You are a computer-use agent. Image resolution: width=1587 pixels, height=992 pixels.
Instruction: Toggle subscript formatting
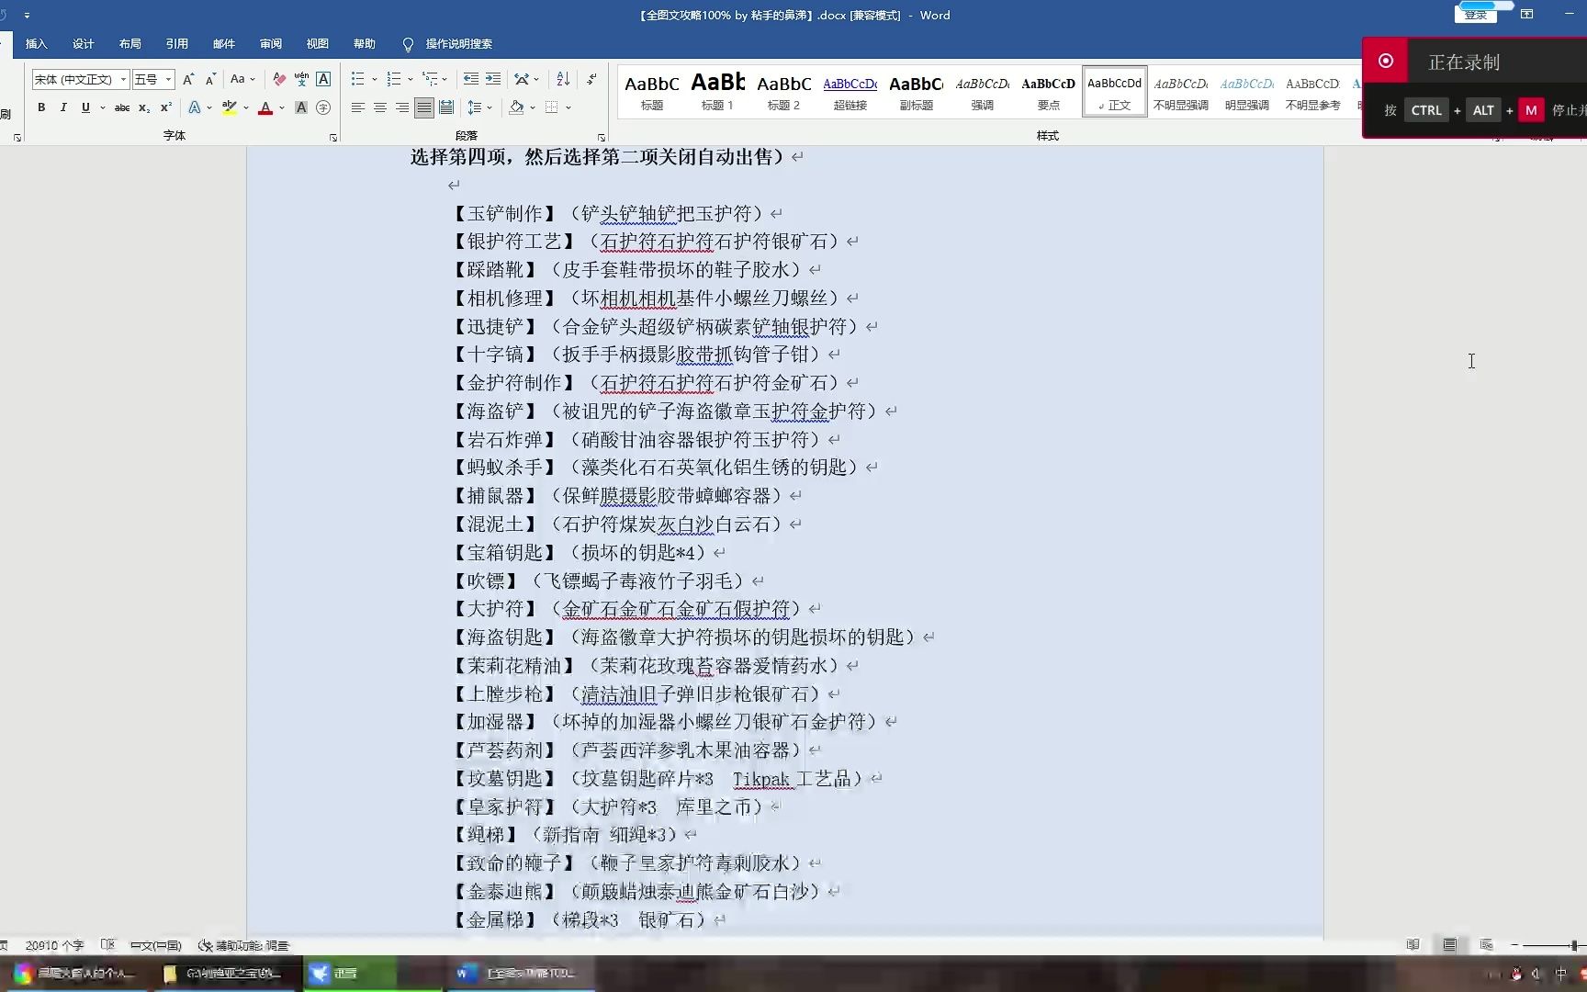(x=144, y=107)
